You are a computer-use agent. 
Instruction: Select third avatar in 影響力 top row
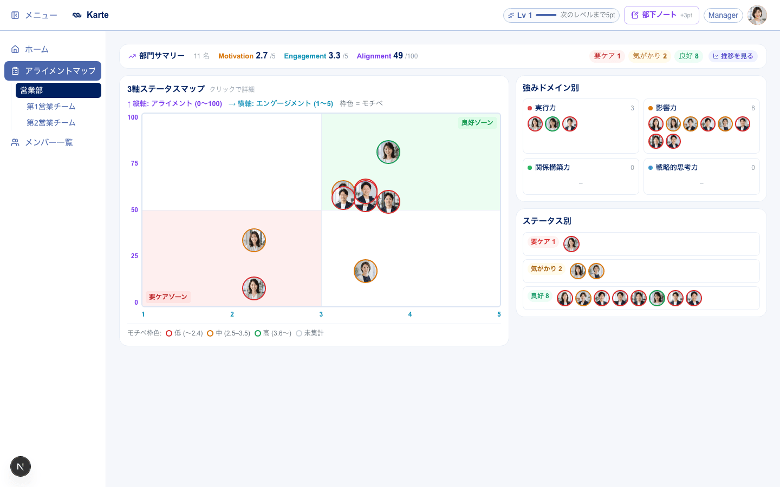pos(691,124)
